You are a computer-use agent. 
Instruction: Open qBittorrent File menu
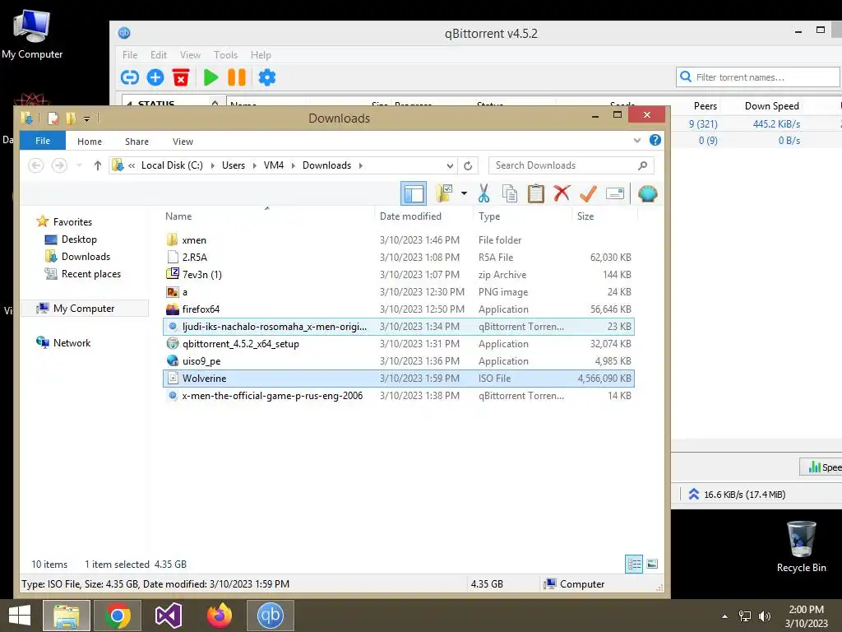[130, 55]
